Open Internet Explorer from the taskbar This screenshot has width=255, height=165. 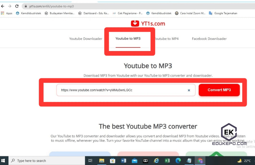[x=156, y=160]
